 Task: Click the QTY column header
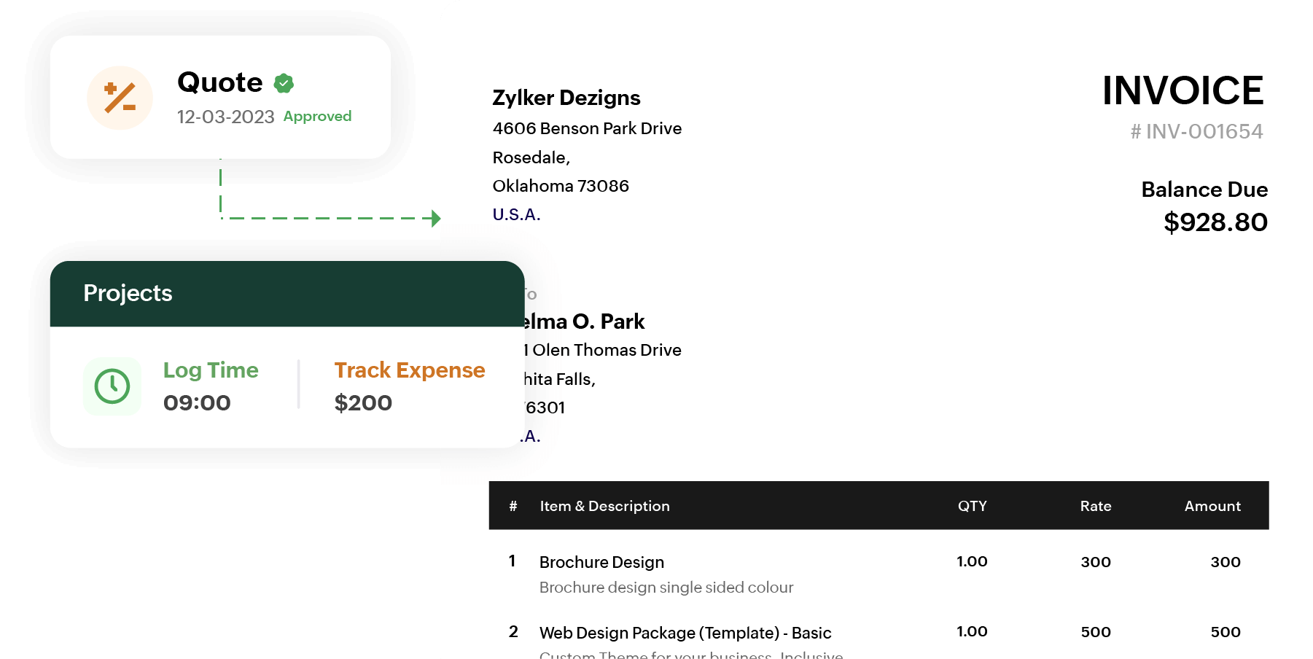[x=972, y=506]
